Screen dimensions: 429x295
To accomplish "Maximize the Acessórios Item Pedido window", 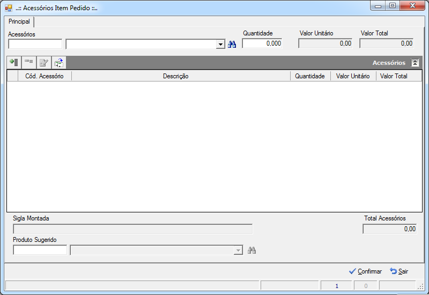I will [x=393, y=6].
